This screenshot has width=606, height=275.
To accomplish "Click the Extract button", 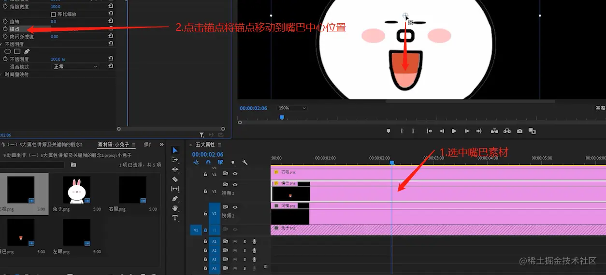I will point(507,131).
